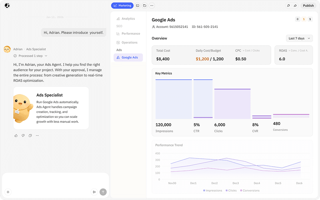Click the Publish button
The height and width of the screenshot is (200, 320).
tap(308, 6)
